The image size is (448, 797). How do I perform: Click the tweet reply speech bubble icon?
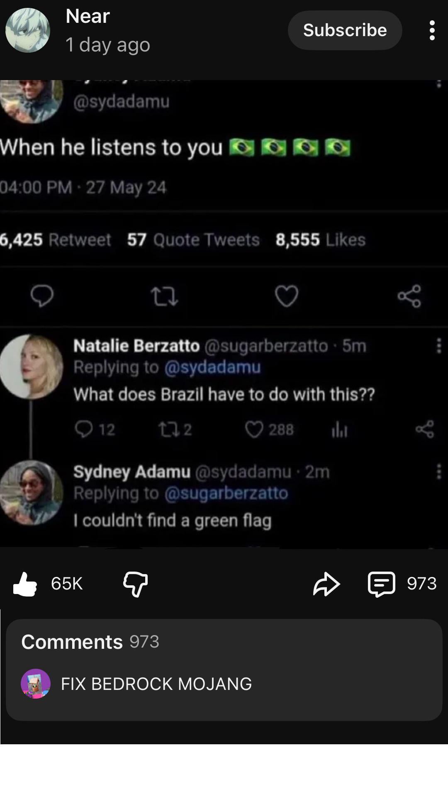42,296
